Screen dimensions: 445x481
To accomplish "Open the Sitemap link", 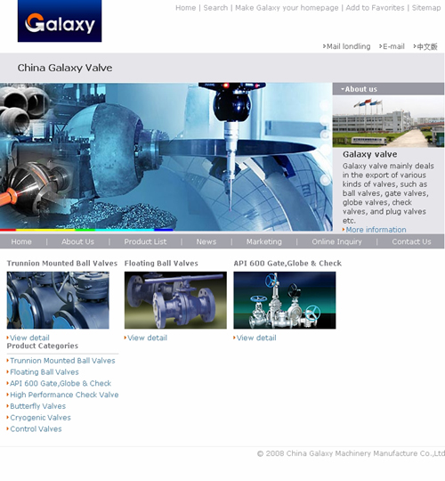I will (426, 8).
